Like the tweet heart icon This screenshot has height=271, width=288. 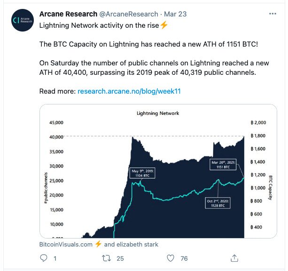coord(171,258)
